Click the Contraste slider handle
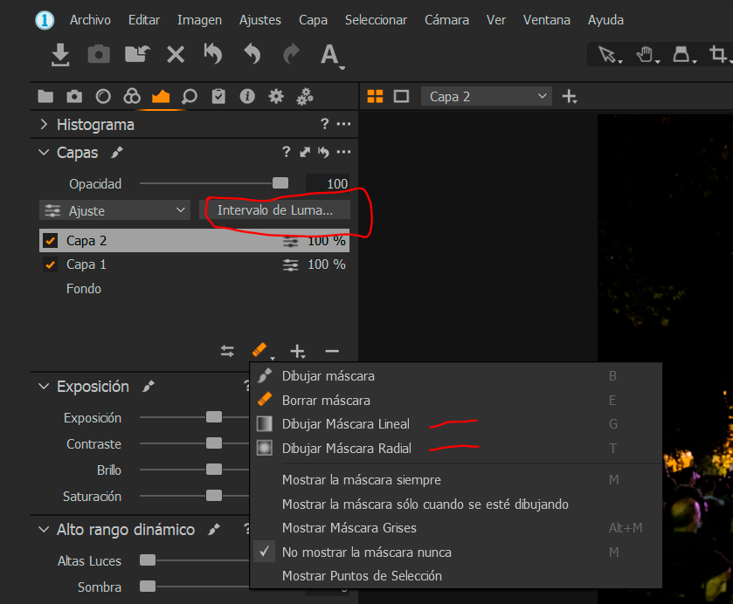 tap(214, 443)
